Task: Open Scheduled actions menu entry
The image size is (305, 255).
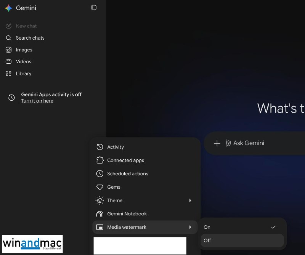Action: click(145, 174)
